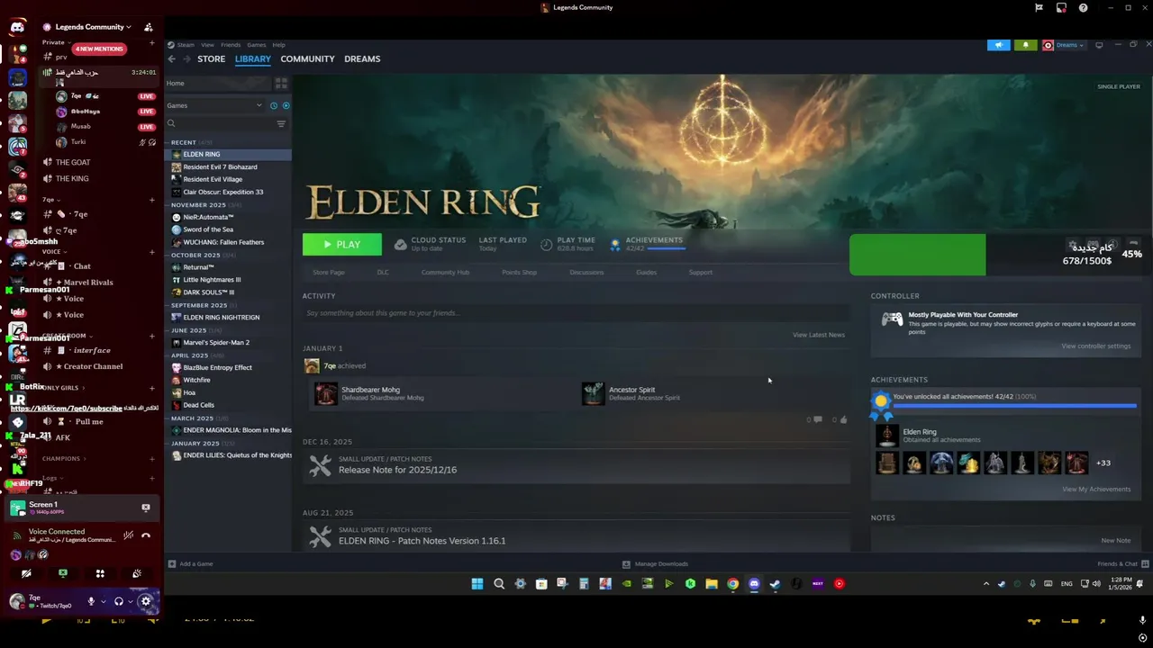Go forward with Steam's forward arrow
Viewport: 1153px width, 648px height.
tap(186, 58)
